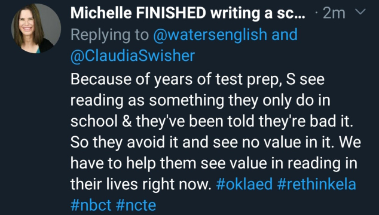Click the gray 'Replying to' label
379x215 pixels.
pyautogui.click(x=109, y=35)
